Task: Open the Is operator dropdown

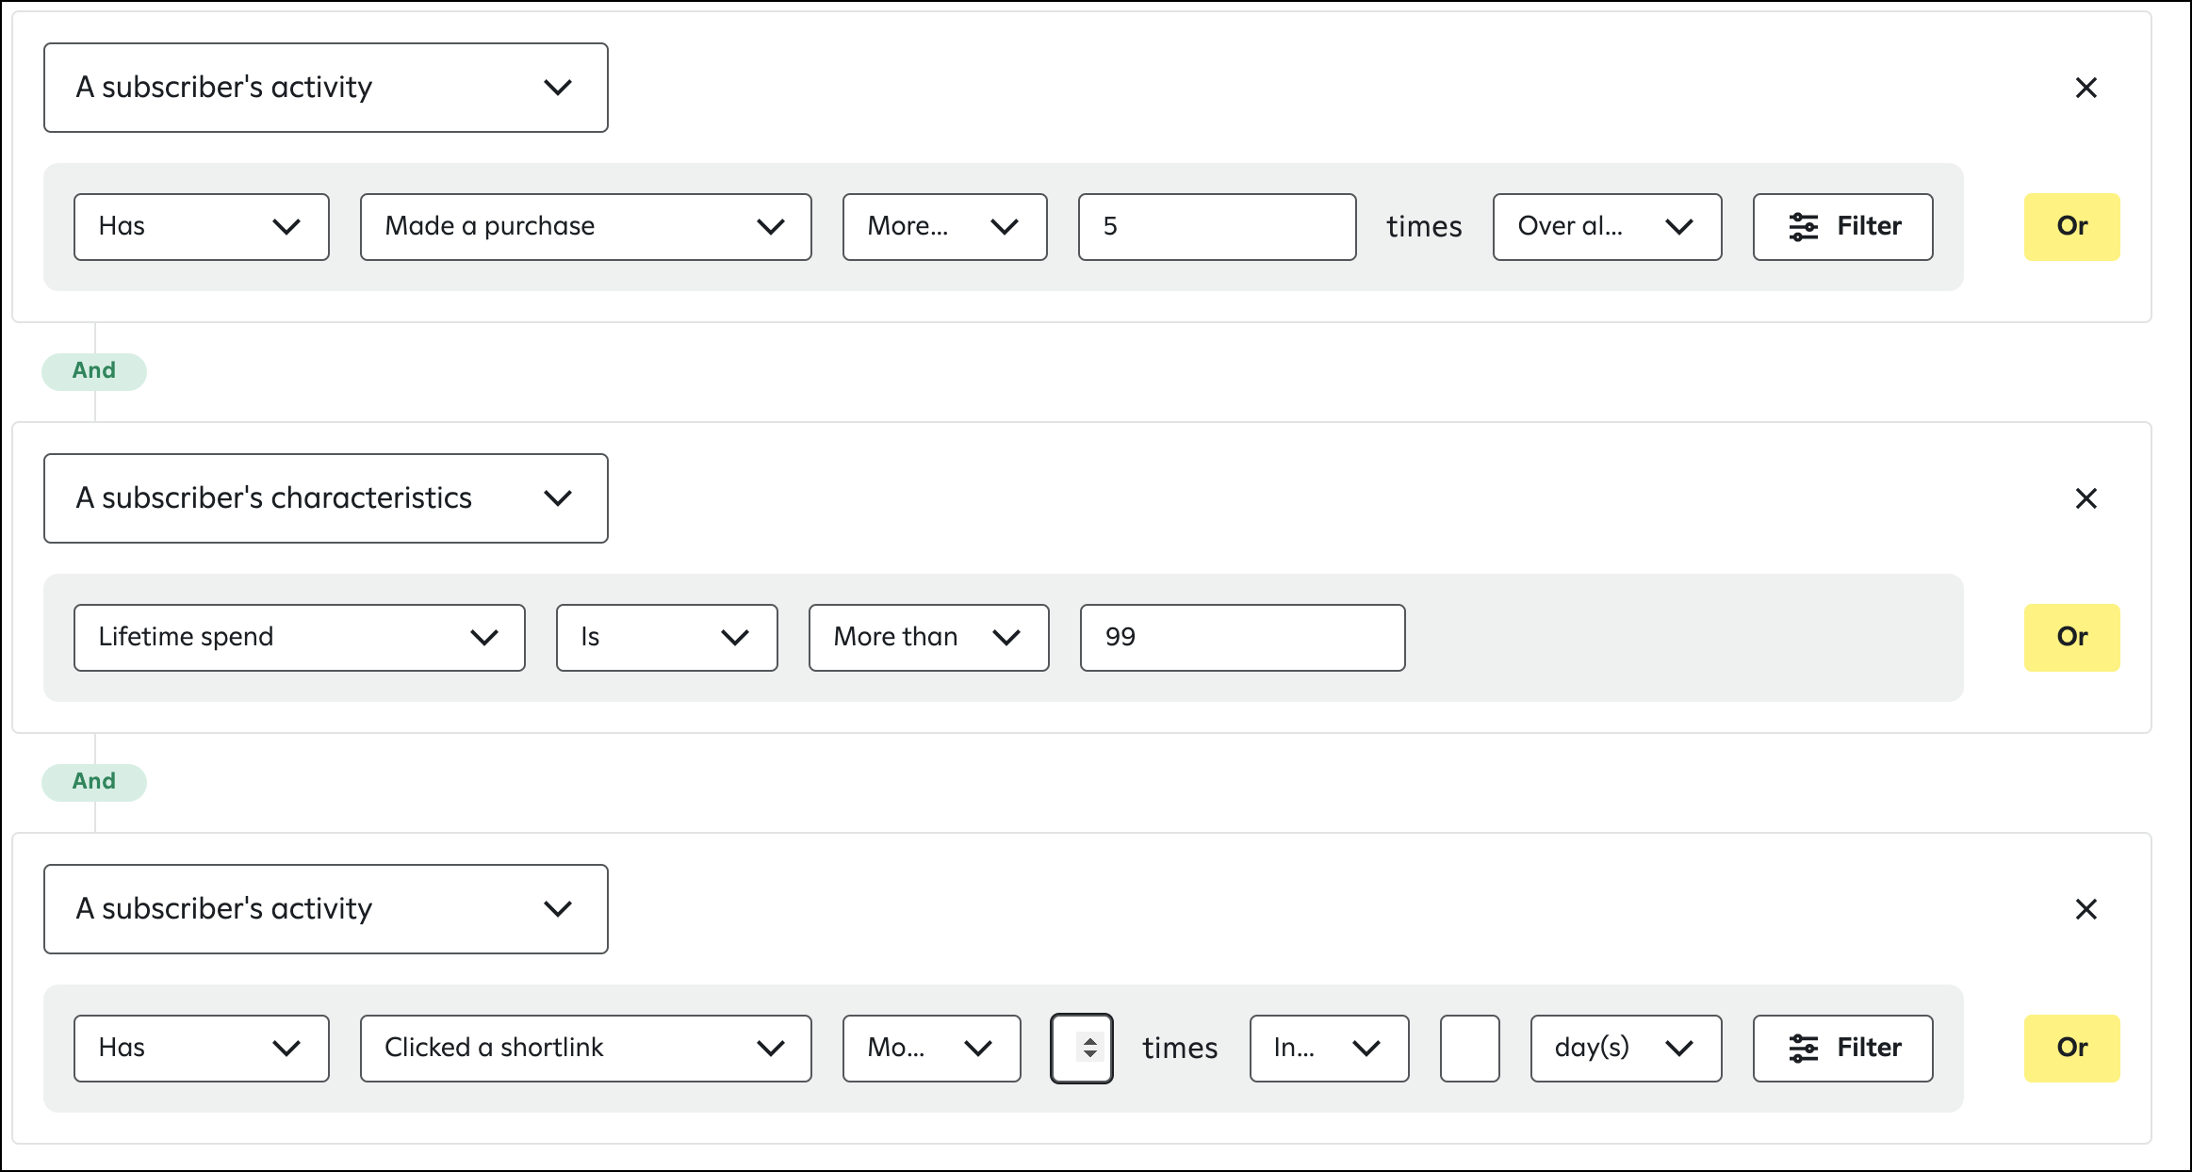Action: click(x=666, y=638)
